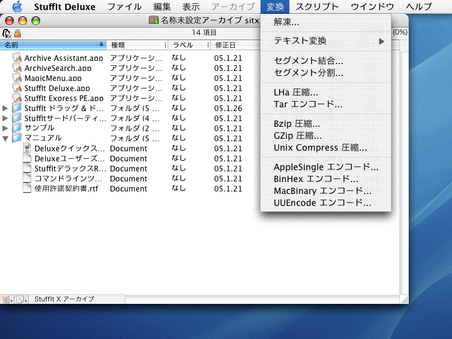
Task: Open the Apple menu
Action: (17, 6)
